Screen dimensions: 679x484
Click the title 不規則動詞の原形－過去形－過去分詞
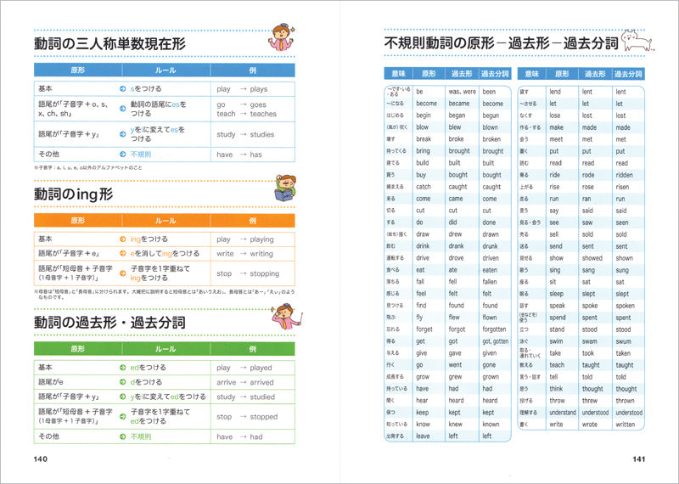click(x=499, y=43)
